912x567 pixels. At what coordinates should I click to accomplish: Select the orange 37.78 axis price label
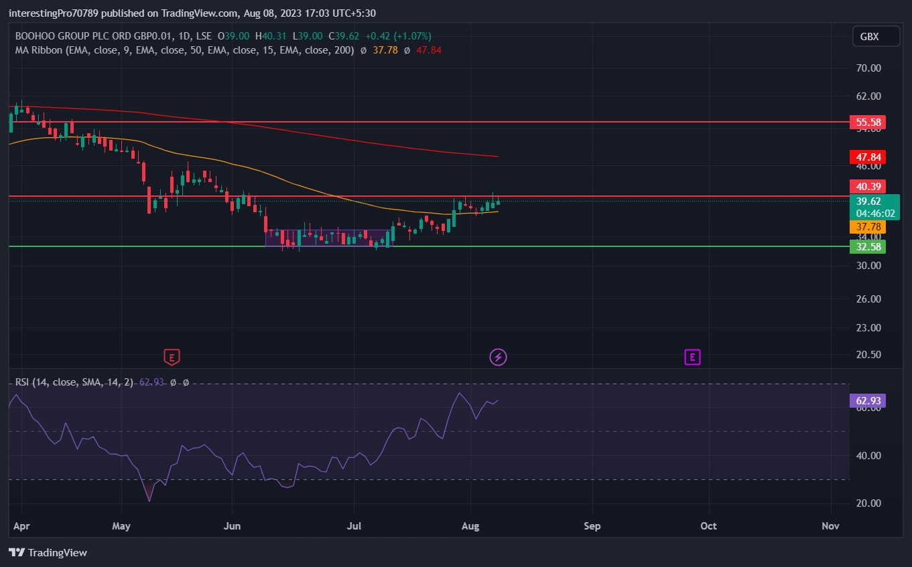[868, 227]
